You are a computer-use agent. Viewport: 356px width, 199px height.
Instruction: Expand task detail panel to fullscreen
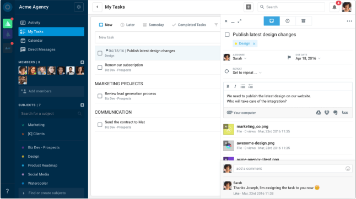pyautogui.click(x=240, y=21)
